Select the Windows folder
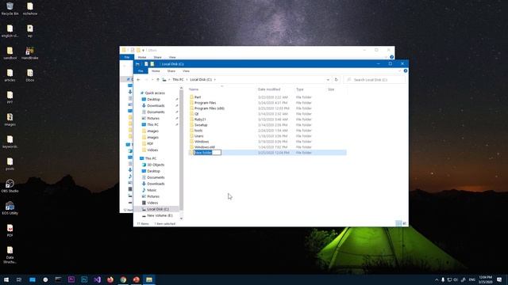The image size is (508, 285). tap(202, 142)
